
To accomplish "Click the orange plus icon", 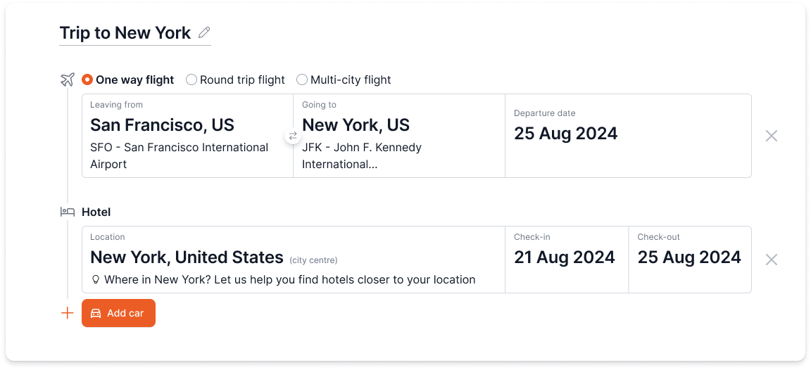I will coord(68,313).
